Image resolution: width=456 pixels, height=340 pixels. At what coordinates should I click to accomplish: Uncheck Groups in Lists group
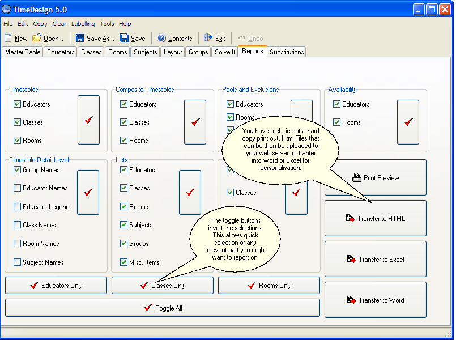point(123,244)
